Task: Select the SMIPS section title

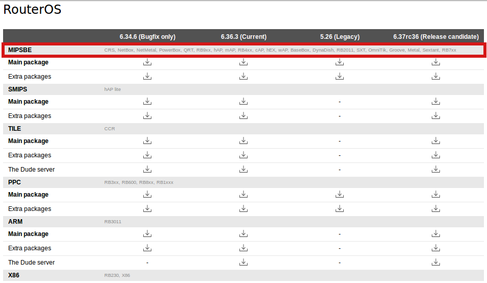Action: pyautogui.click(x=18, y=89)
